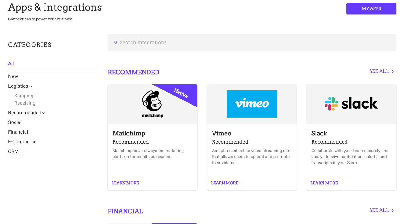Select the New category
The height and width of the screenshot is (224, 405).
13,76
